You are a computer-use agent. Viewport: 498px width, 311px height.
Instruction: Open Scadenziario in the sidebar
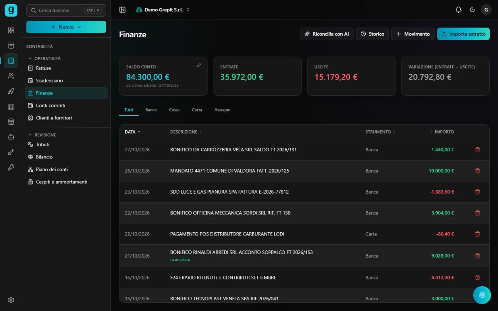coord(66,80)
